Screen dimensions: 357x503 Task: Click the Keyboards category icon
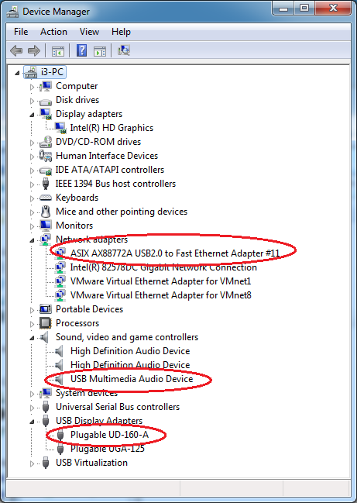[46, 198]
